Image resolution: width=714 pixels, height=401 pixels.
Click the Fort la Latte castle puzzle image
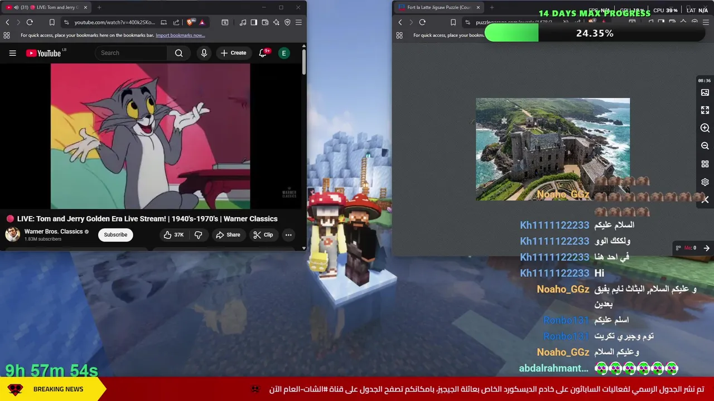click(x=553, y=149)
